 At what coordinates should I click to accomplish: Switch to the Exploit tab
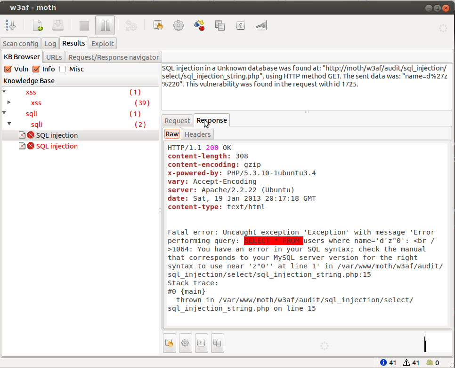(x=102, y=44)
